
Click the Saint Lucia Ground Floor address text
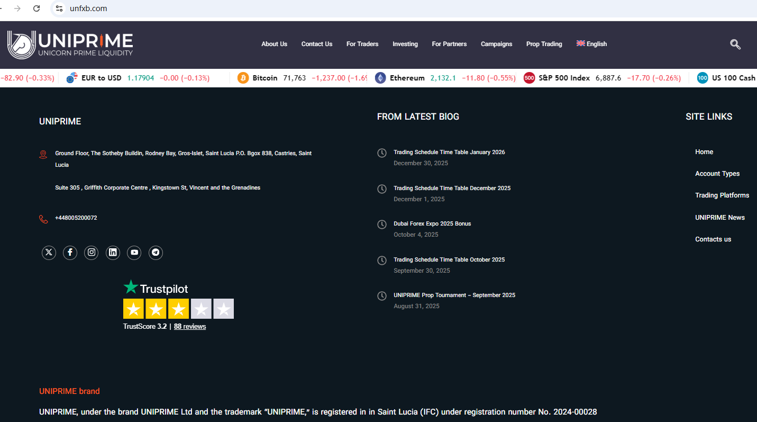coord(184,159)
